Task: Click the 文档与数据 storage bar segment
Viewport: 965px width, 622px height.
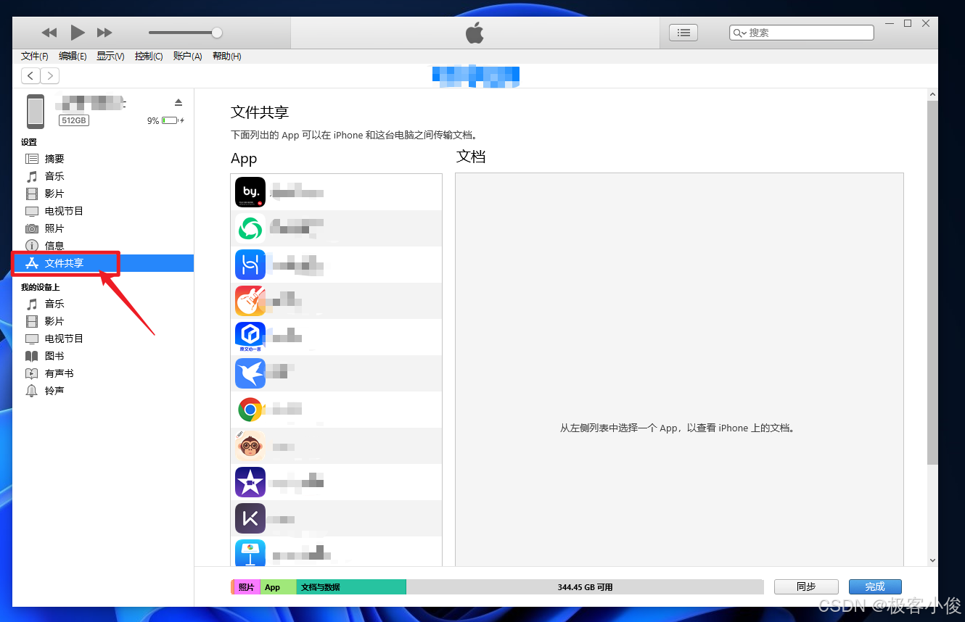Action: tap(351, 587)
